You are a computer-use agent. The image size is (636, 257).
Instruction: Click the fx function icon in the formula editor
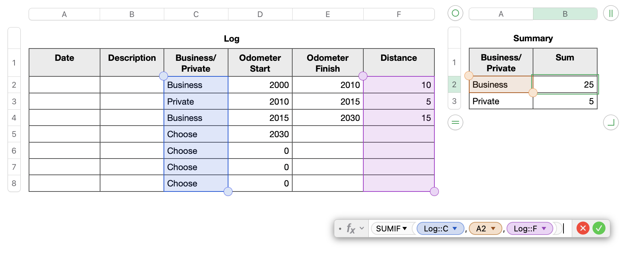point(350,228)
